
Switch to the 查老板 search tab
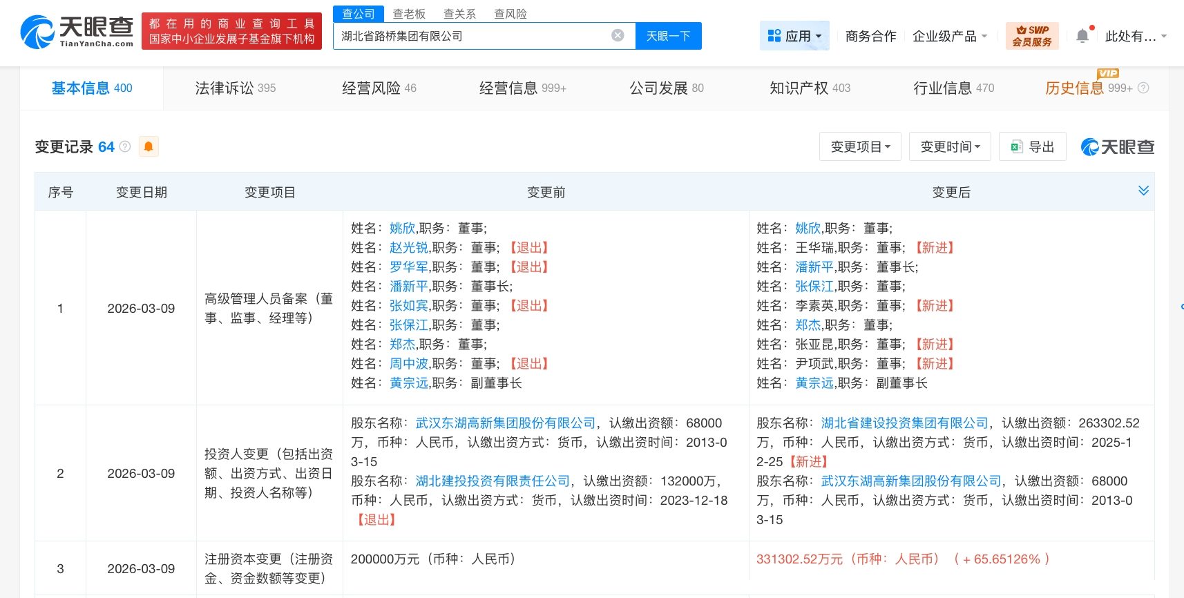pyautogui.click(x=409, y=14)
